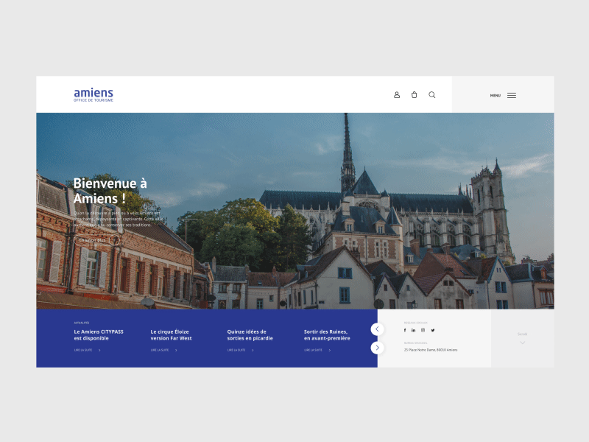Open the shopping basket icon
Image resolution: width=589 pixels, height=442 pixels.
click(x=414, y=95)
